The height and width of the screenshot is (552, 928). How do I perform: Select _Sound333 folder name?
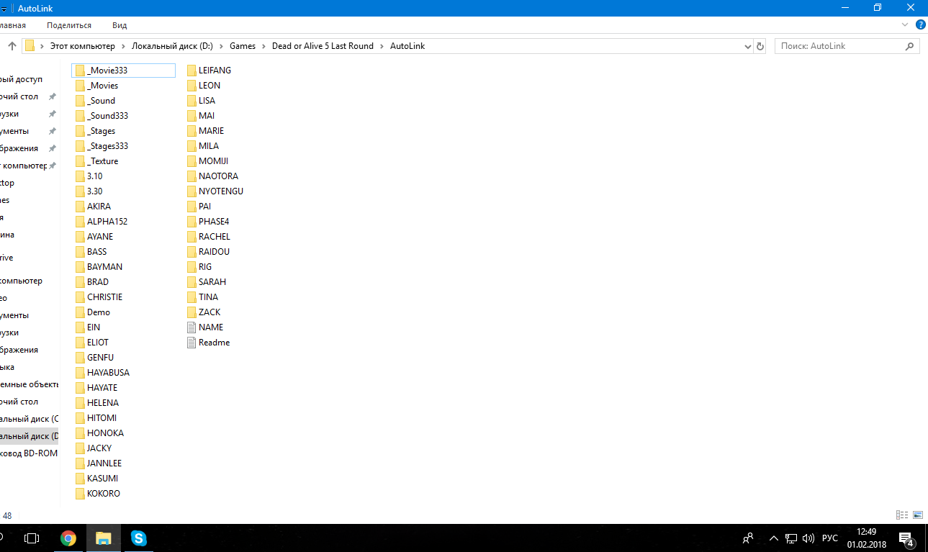[107, 116]
